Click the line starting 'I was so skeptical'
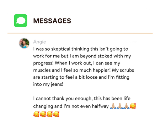The image size is (160, 128). point(81,49)
